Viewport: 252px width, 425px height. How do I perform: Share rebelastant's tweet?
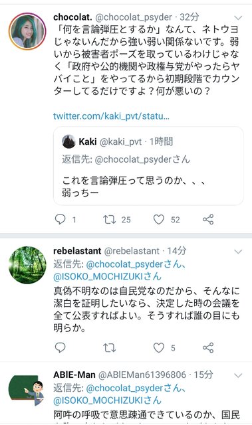(208, 347)
